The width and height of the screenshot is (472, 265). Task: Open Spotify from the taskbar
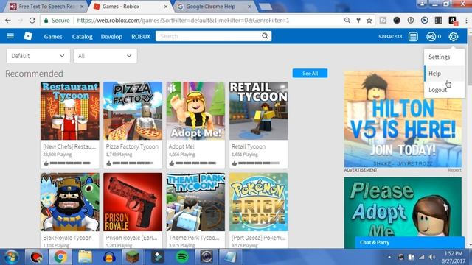click(182, 257)
